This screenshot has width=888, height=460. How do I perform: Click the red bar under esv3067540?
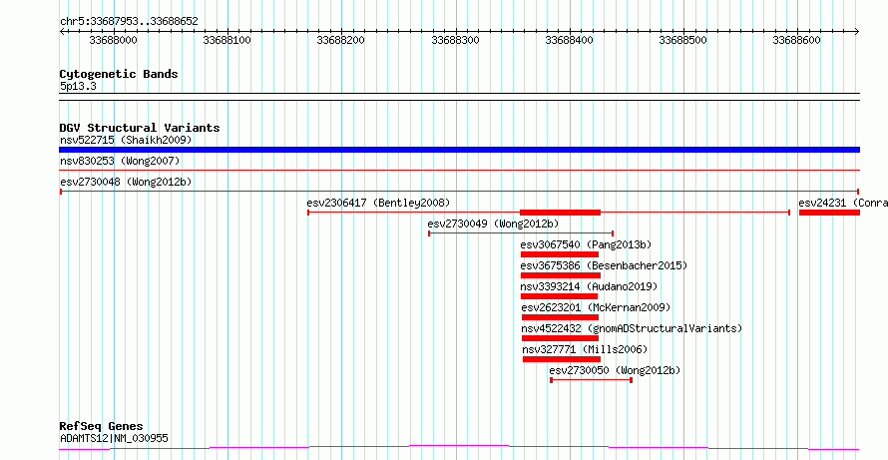pyautogui.click(x=560, y=254)
